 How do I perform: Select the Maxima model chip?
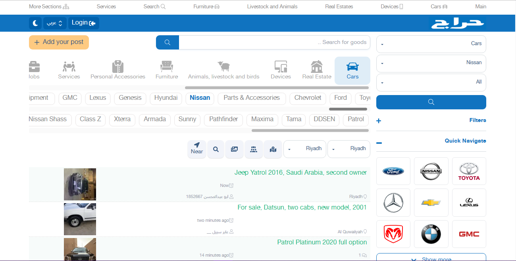point(262,120)
